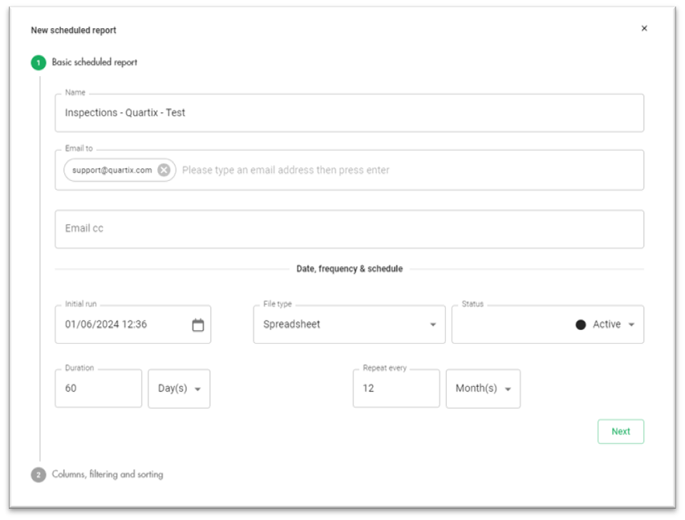This screenshot has height=520, width=685.
Task: Click the grey step 2 circle indicator
Action: click(38, 474)
